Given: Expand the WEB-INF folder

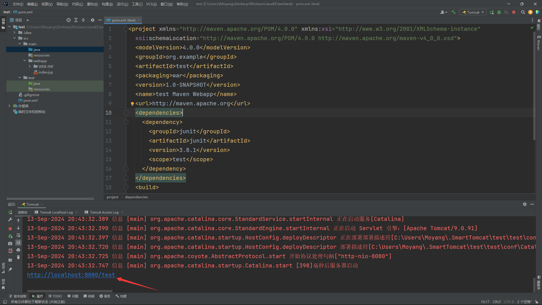Looking at the screenshot, I should [30, 66].
